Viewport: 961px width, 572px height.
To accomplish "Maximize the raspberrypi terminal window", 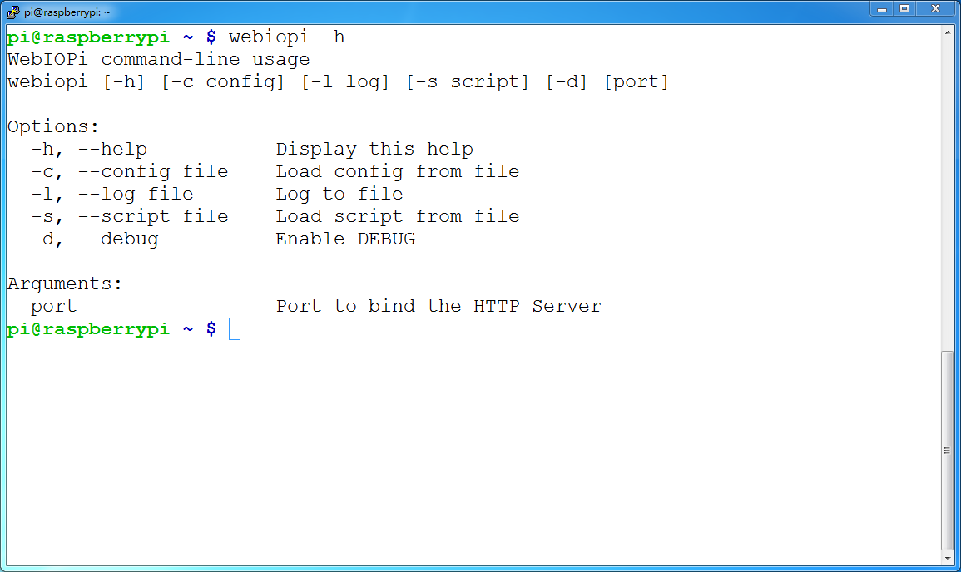I will 904,8.
